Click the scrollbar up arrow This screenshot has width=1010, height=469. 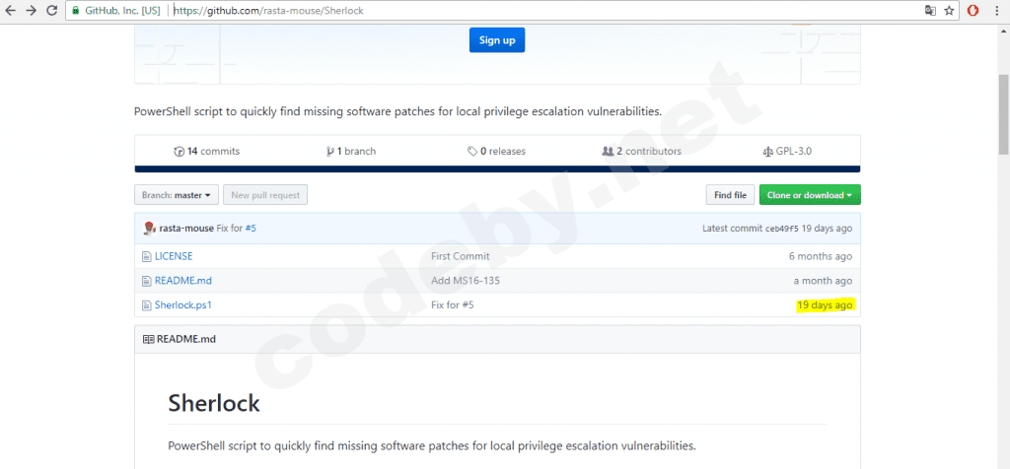click(x=1003, y=31)
